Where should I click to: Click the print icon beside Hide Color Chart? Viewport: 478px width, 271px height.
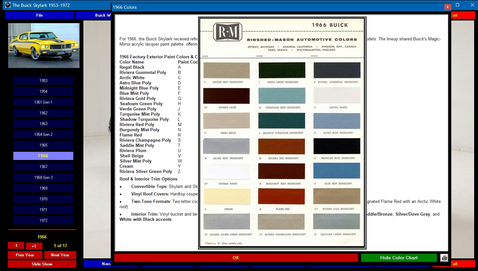point(444,258)
